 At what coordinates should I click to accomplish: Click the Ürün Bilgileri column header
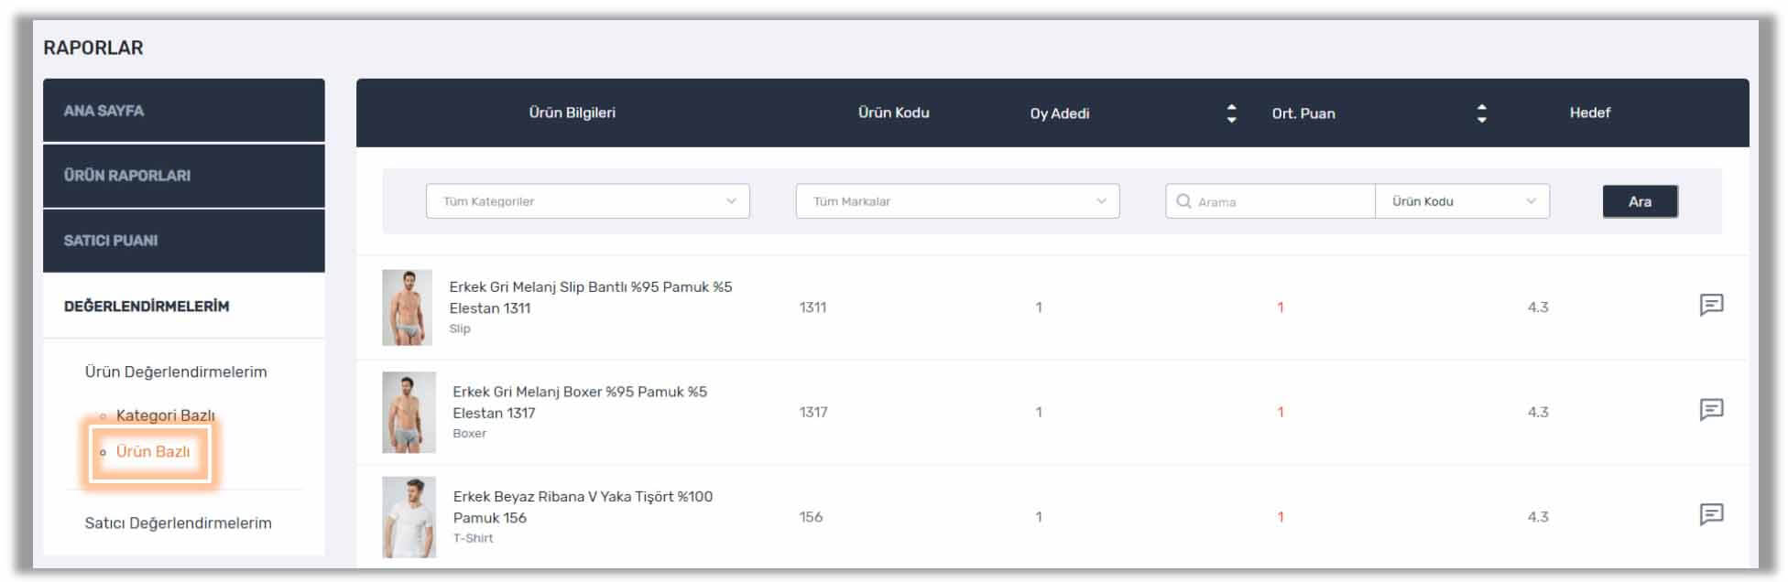[x=572, y=113]
